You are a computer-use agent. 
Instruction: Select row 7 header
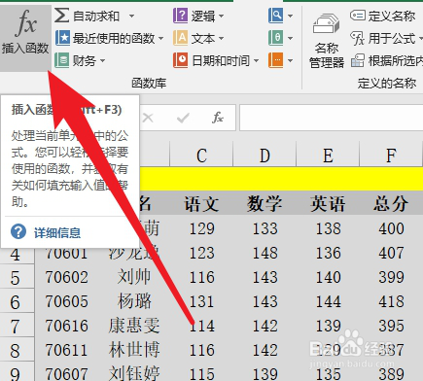tap(17, 326)
